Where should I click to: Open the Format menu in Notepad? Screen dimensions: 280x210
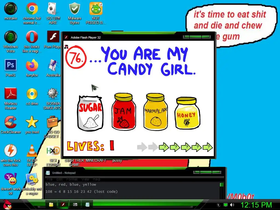click(72, 179)
